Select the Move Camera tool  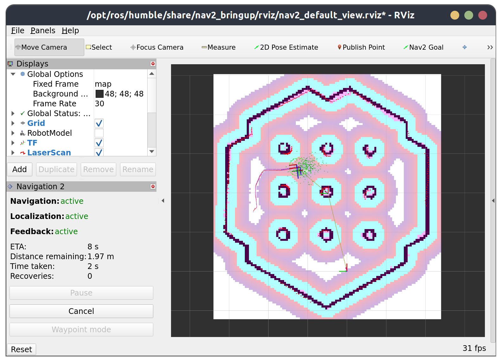pyautogui.click(x=49, y=47)
